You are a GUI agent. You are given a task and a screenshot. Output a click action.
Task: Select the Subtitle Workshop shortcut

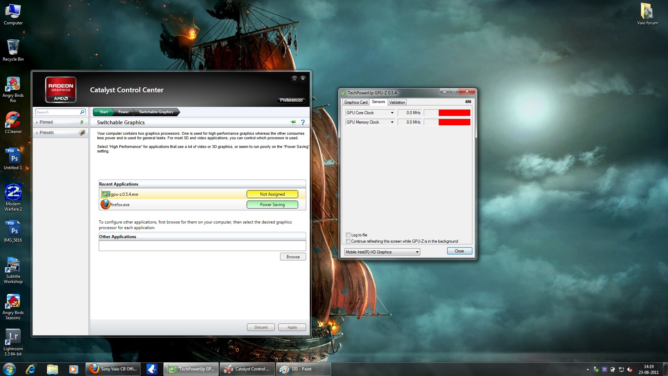[13, 271]
